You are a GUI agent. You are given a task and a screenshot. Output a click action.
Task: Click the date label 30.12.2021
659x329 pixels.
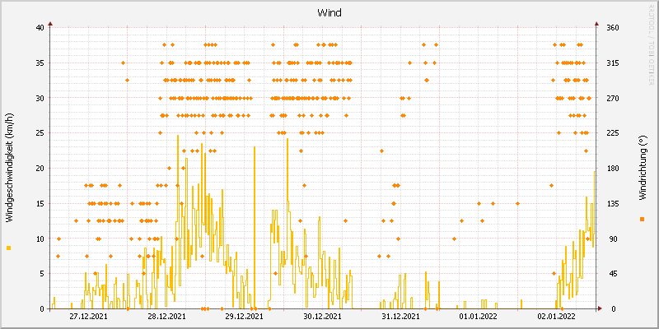coord(322,316)
